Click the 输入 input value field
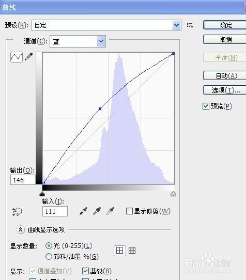 click(x=55, y=211)
